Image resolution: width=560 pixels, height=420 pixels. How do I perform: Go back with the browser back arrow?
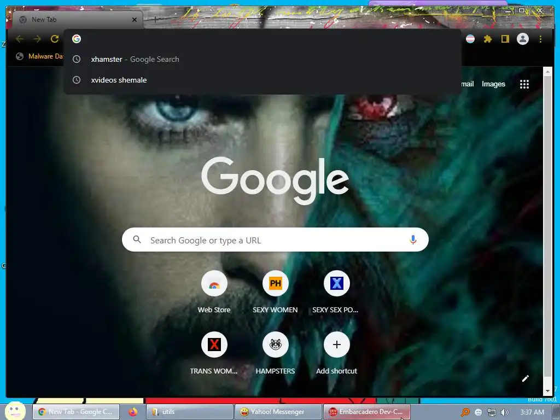pos(20,39)
